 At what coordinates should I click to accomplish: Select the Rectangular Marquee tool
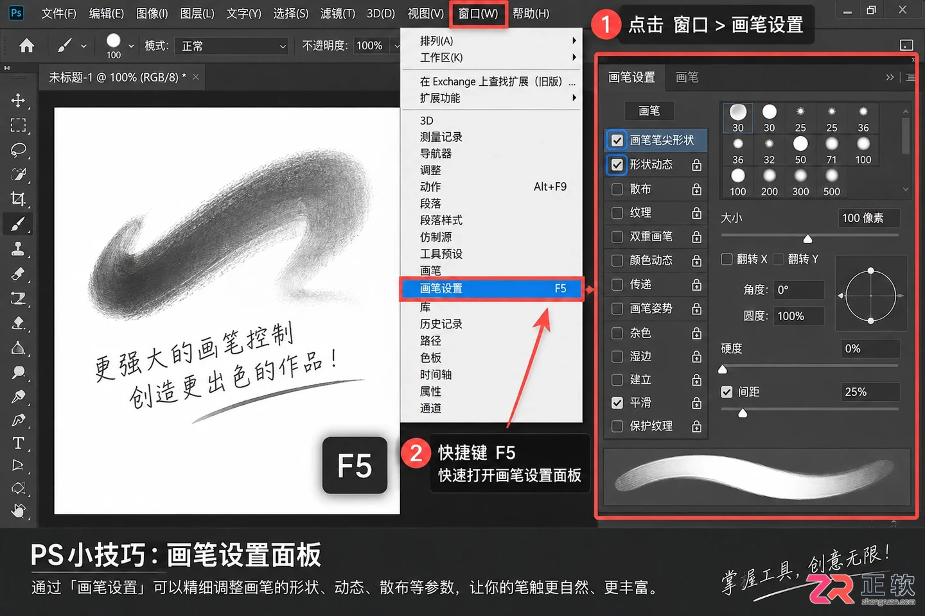click(x=18, y=125)
